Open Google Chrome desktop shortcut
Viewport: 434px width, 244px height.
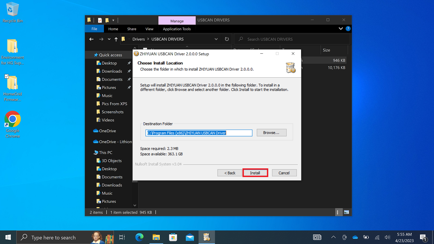click(x=12, y=125)
